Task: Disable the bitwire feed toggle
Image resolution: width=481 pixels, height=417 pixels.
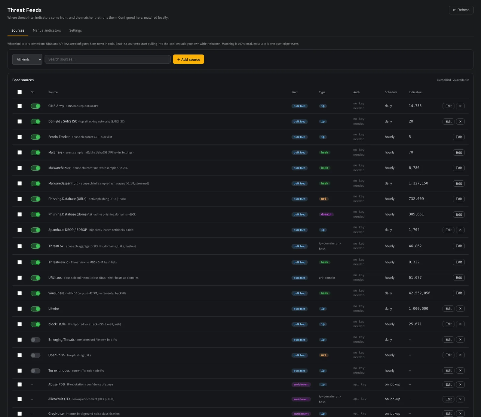Action: point(35,309)
